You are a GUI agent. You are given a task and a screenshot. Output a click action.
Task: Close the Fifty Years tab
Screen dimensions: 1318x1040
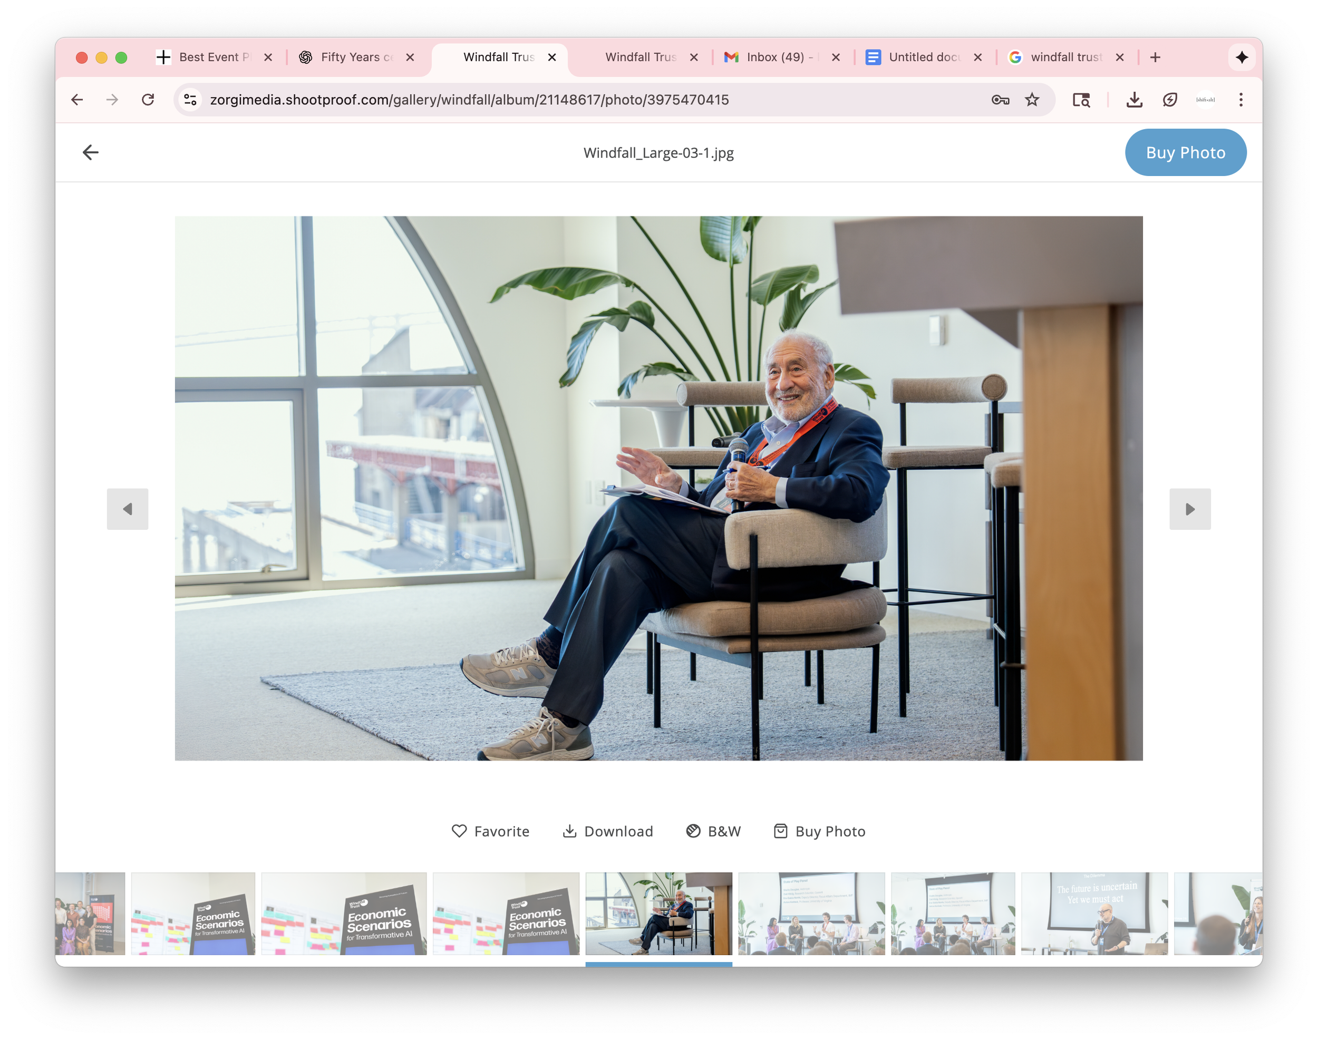pyautogui.click(x=410, y=57)
